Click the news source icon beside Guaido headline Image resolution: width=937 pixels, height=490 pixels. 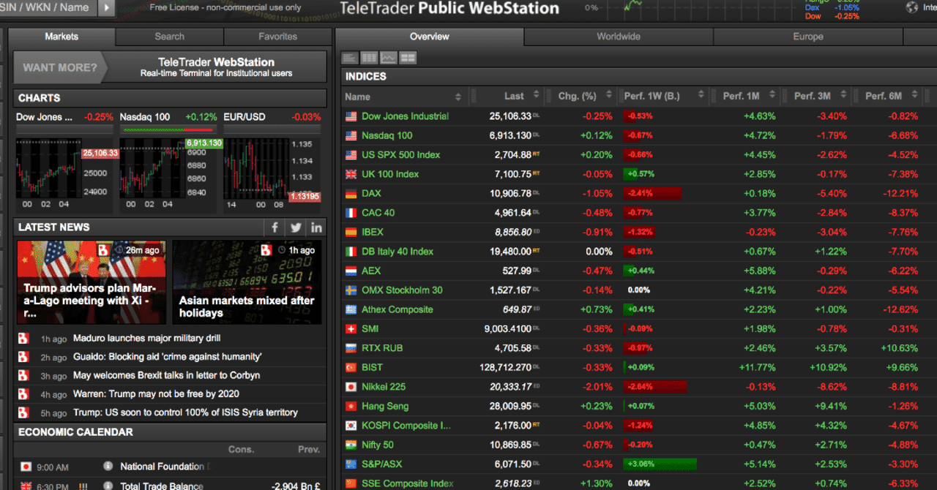tap(23, 357)
